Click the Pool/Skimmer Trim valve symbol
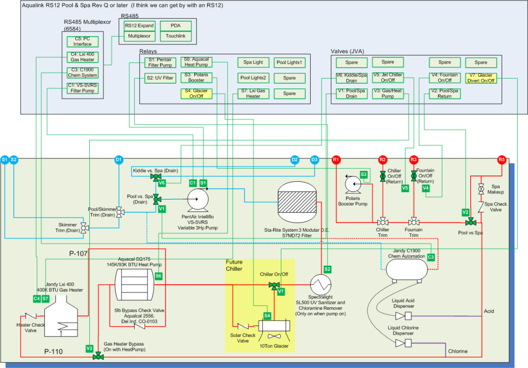528x368 pixels. click(120, 212)
